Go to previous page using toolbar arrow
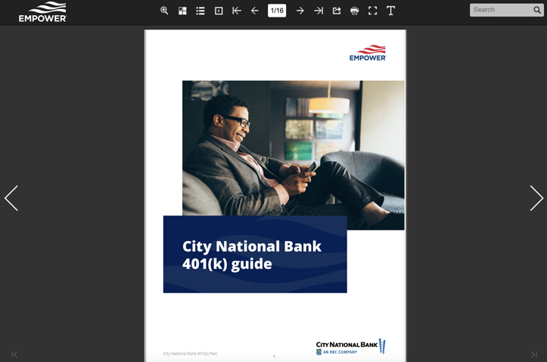The width and height of the screenshot is (547, 362). pyautogui.click(x=255, y=11)
